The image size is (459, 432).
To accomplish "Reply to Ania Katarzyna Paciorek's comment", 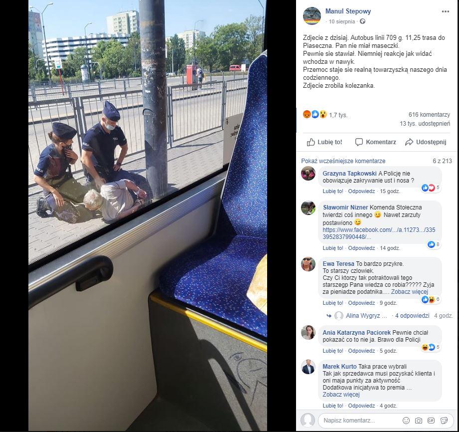I will [x=361, y=351].
